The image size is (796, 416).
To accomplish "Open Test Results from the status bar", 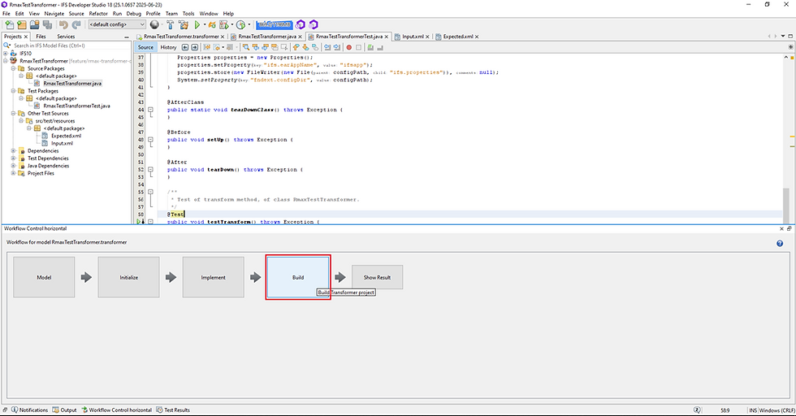I will (173, 409).
